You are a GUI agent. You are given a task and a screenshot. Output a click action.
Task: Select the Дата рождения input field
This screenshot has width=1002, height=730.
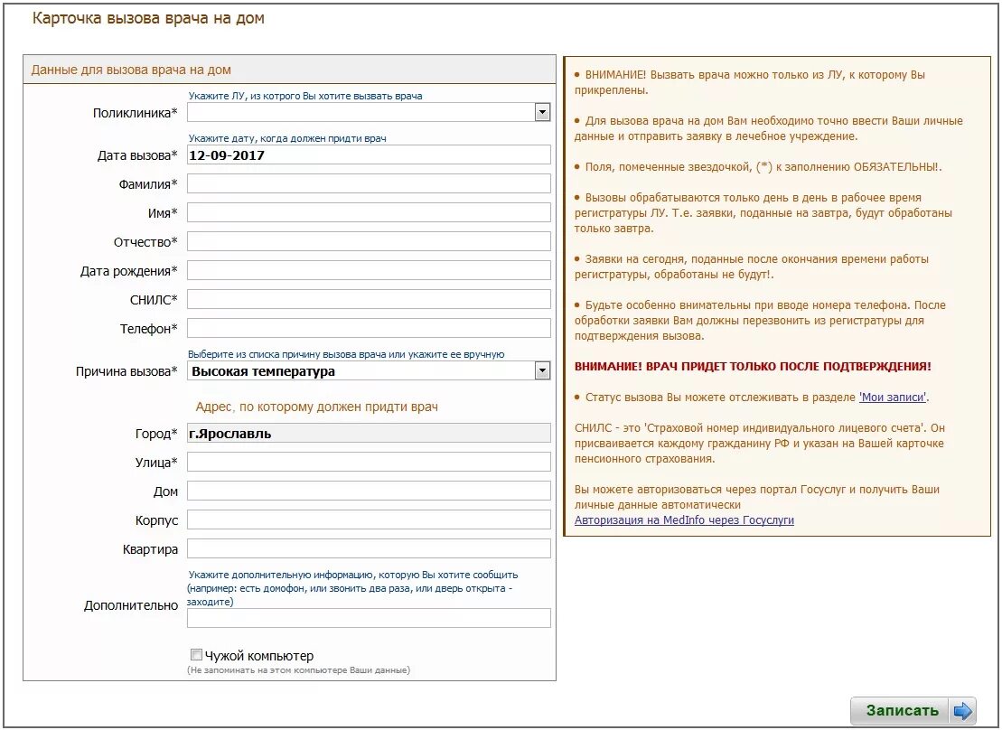[x=369, y=270]
